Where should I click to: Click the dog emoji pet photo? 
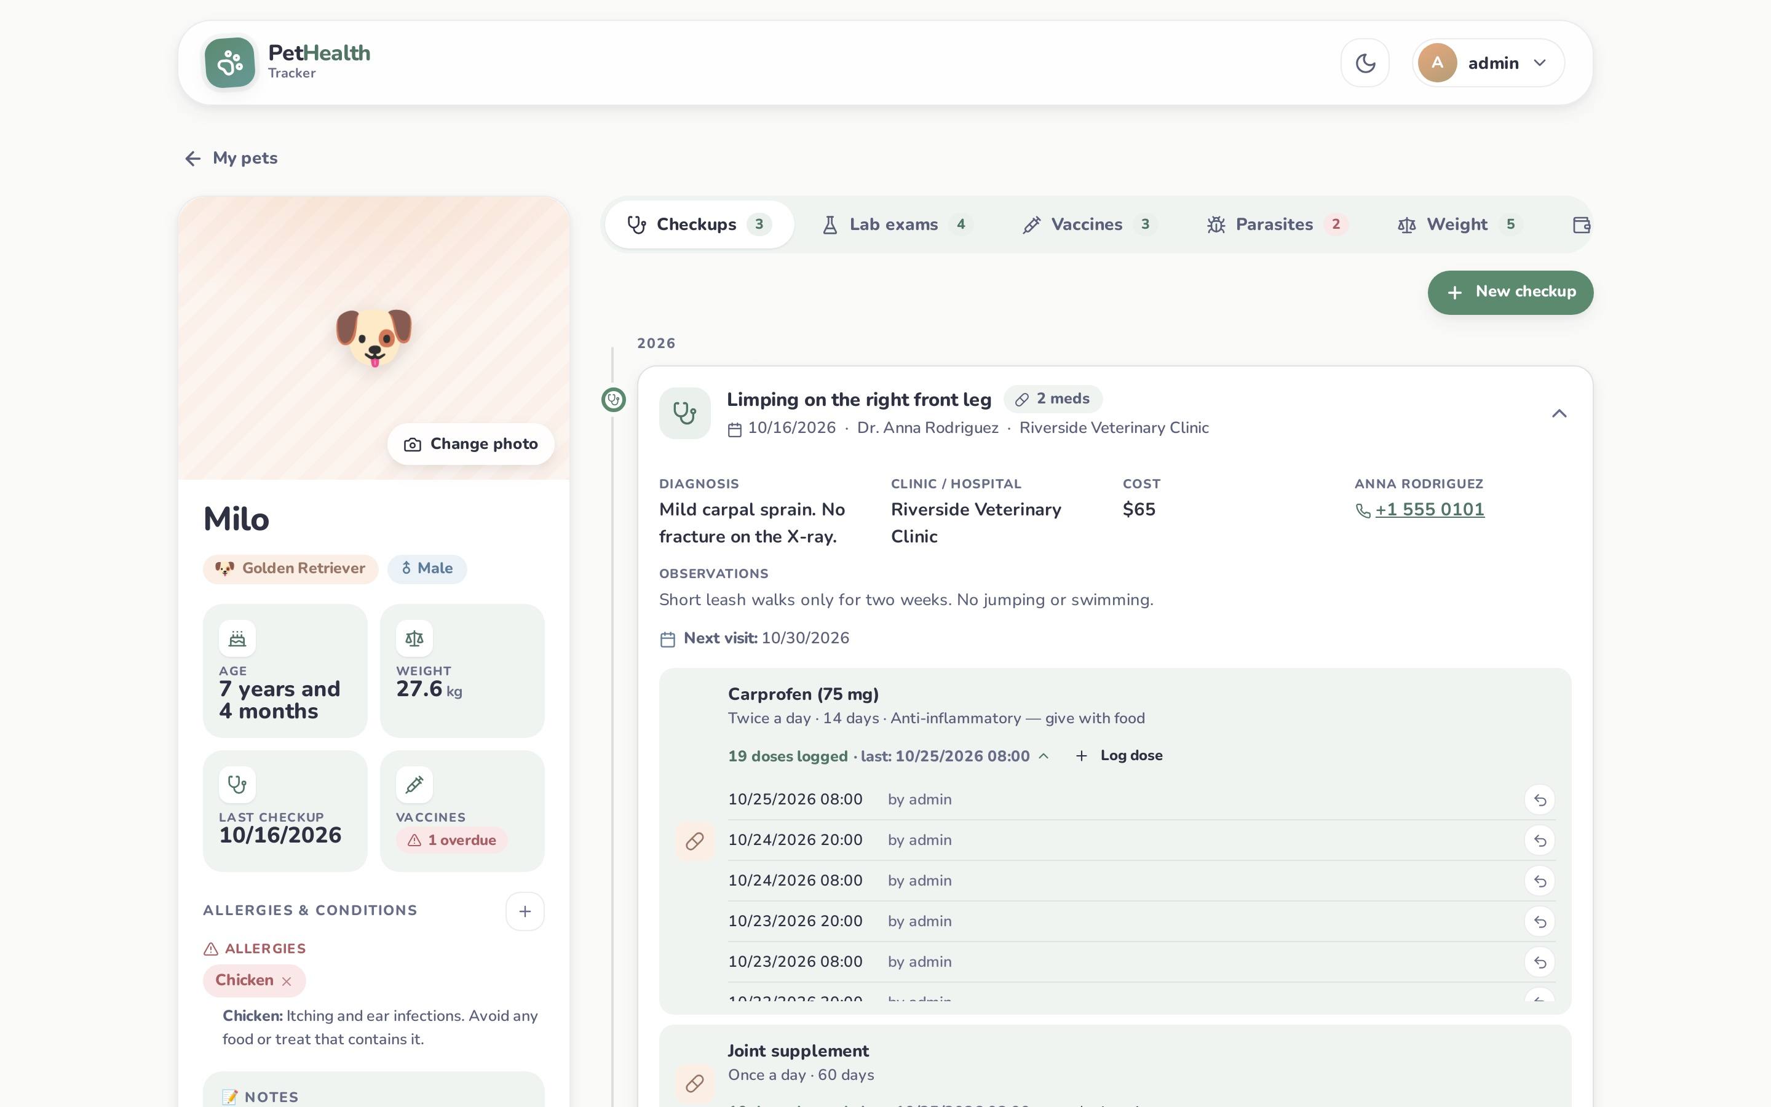coord(374,338)
